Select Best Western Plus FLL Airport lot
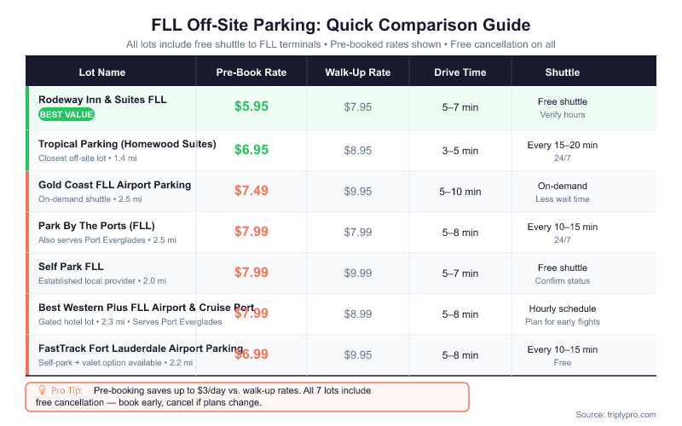The width and height of the screenshot is (682, 426). pyautogui.click(x=146, y=308)
